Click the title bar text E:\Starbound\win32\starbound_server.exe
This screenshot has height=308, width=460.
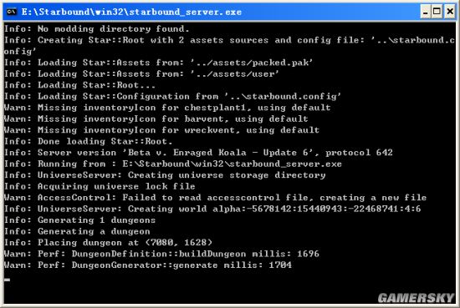tap(131, 12)
